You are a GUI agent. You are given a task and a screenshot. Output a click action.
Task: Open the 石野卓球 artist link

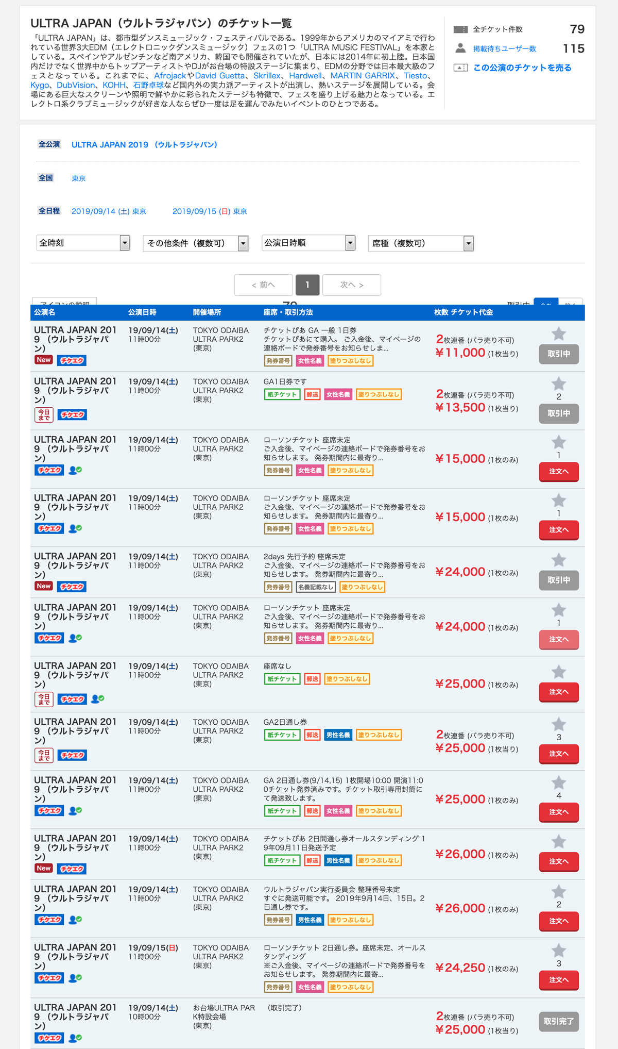[x=148, y=85]
